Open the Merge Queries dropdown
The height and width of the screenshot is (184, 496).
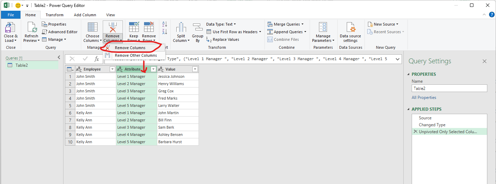pos(285,24)
